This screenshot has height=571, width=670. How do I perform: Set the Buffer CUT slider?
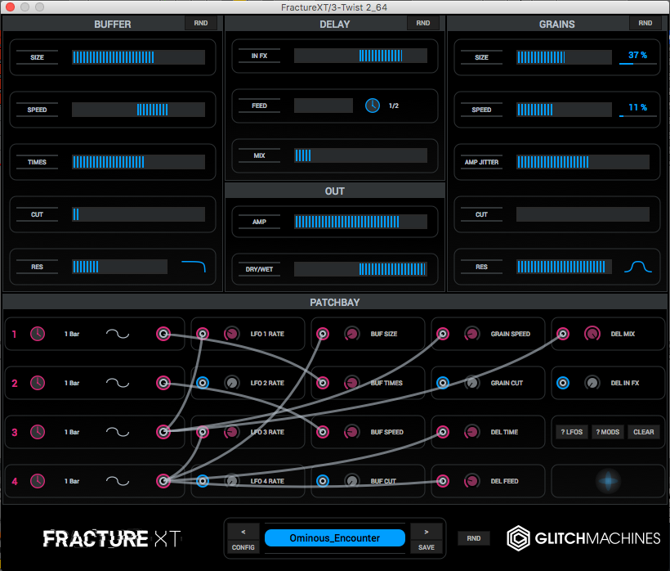click(138, 214)
